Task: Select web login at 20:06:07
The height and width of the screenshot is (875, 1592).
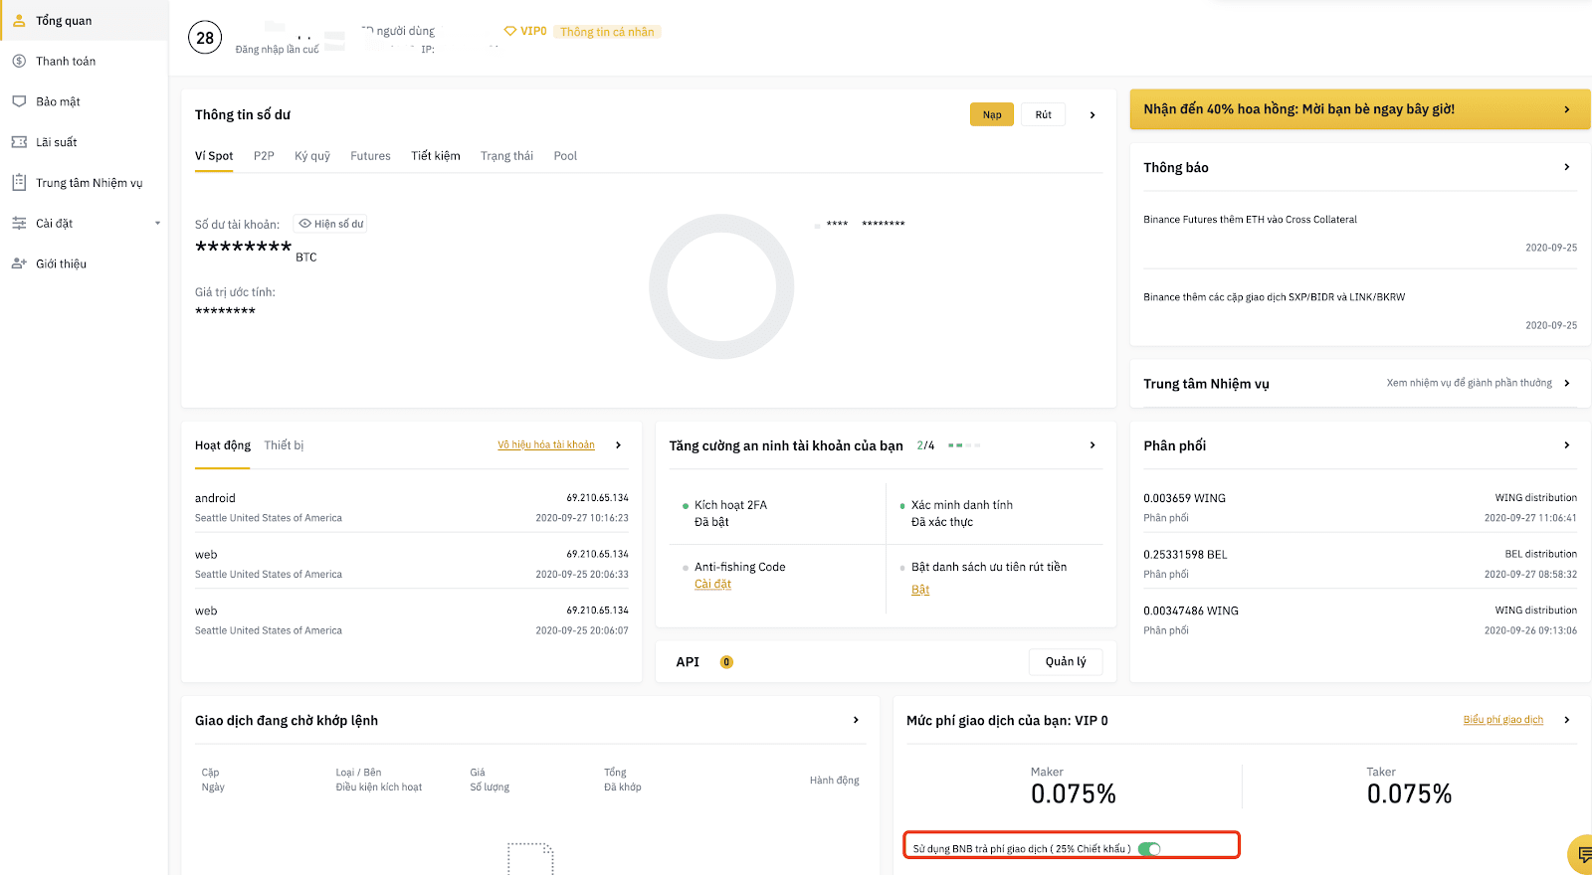Action: 412,620
